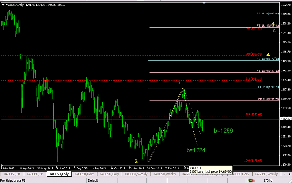
Task: Select the green 'a' wave label
Action: 179,83
